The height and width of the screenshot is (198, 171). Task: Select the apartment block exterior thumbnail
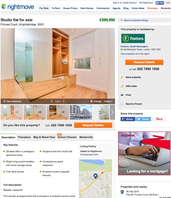[x=81, y=112]
